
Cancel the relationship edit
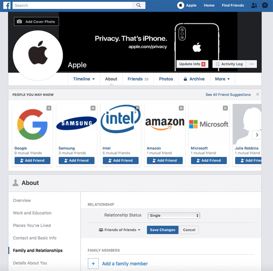189,230
